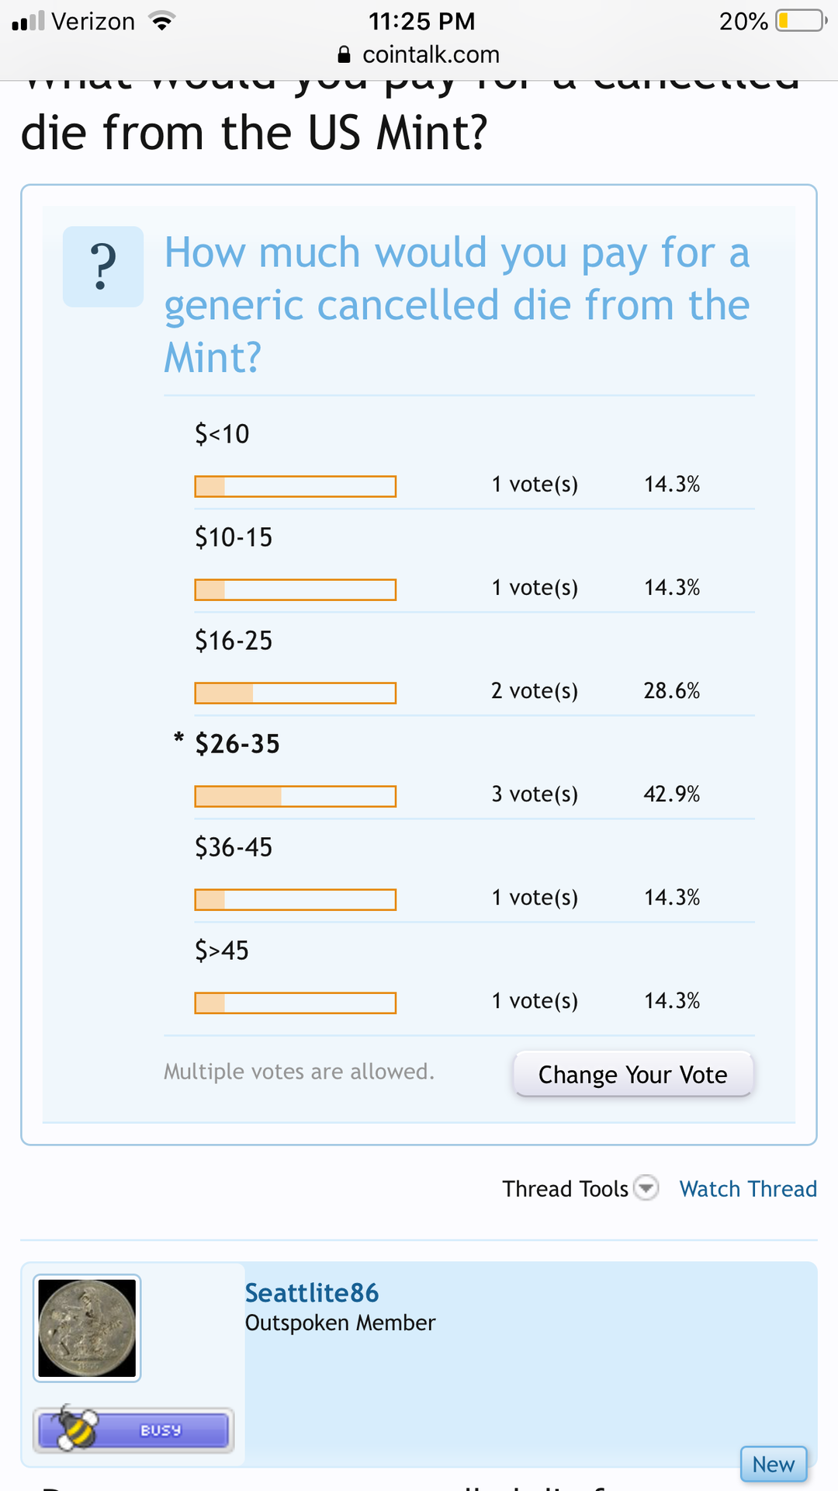This screenshot has height=1491, width=838.
Task: Tap the poll question mark icon
Action: (103, 266)
